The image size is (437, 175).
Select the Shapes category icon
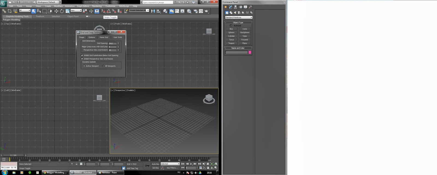(x=231, y=13)
